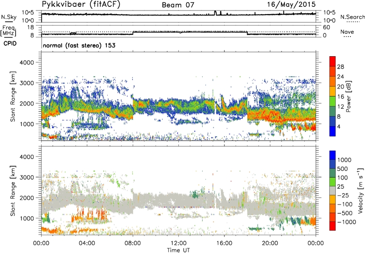Click the "500" label on Velocity colorbar
This screenshot has width=365, height=253.
pos(343,169)
